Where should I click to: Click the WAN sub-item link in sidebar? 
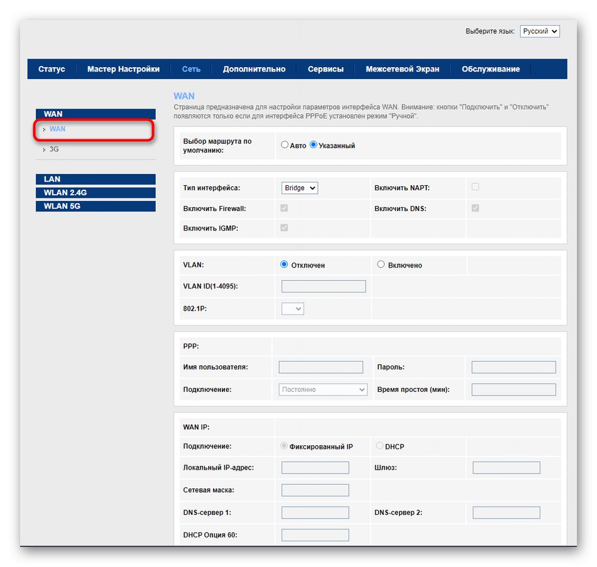click(57, 129)
